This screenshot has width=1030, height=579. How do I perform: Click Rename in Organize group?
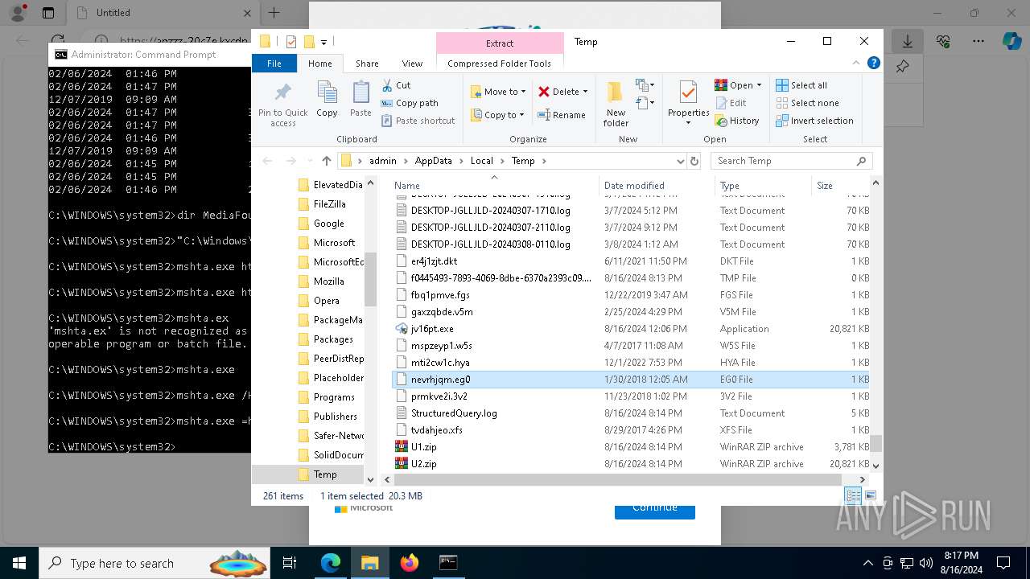tap(562, 115)
